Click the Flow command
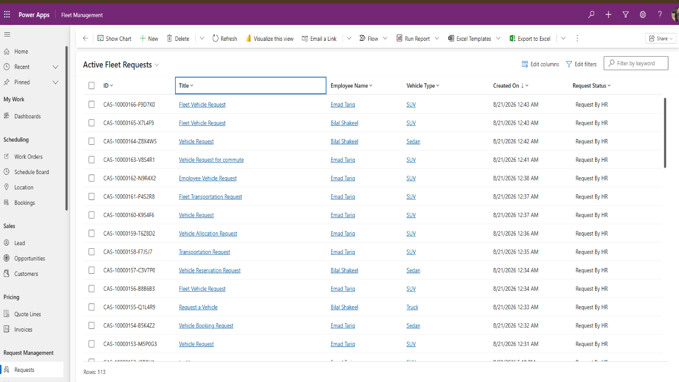Screen dimensions: 679x382 click(369, 39)
